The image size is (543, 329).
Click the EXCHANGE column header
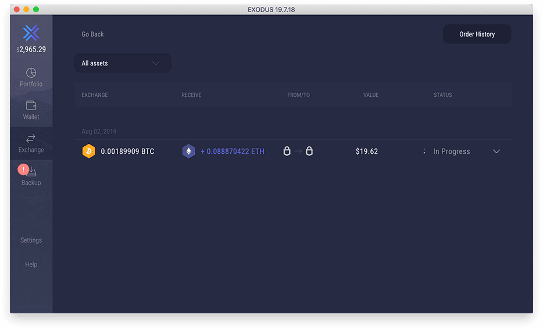(x=95, y=95)
